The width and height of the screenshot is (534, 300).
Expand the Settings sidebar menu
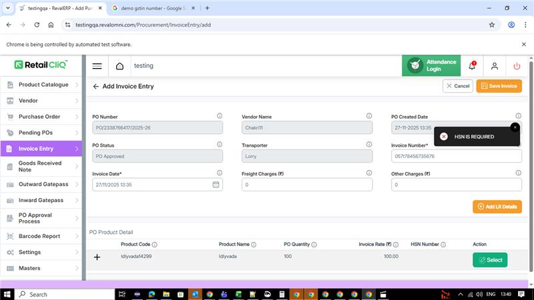click(43, 252)
